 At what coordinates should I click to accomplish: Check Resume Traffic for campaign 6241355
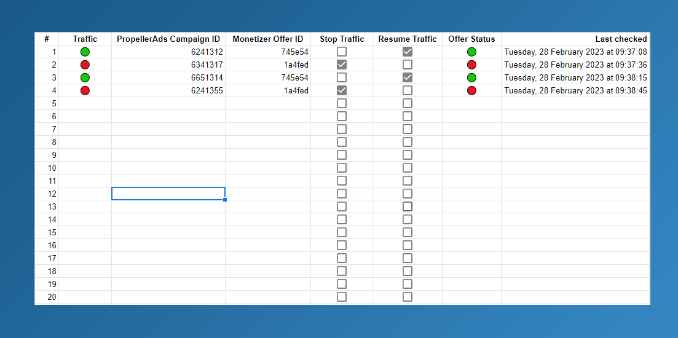408,91
